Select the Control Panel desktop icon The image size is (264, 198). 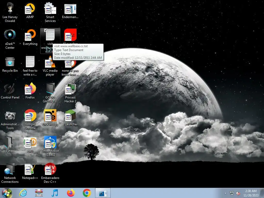10,91
